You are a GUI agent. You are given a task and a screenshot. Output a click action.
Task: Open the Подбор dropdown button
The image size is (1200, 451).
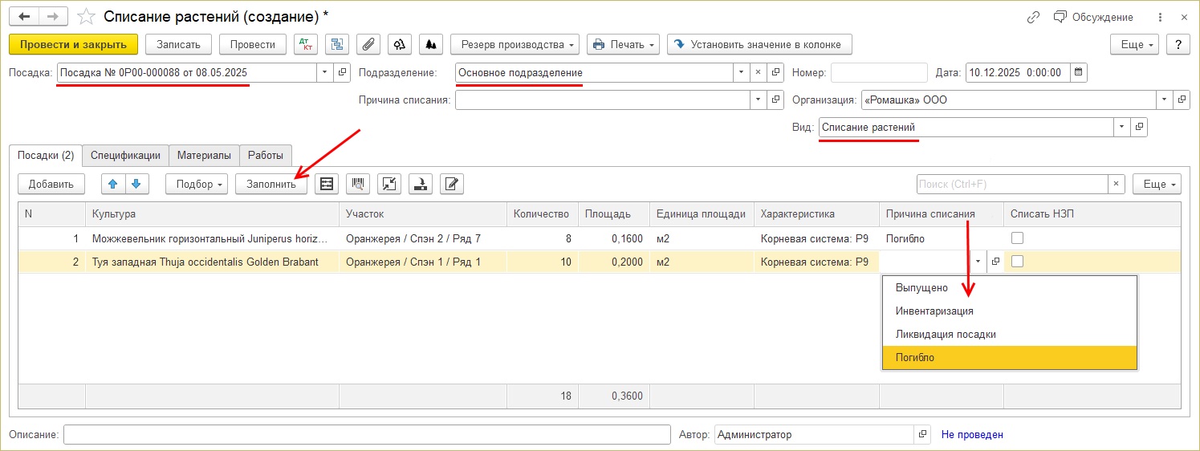click(x=197, y=184)
